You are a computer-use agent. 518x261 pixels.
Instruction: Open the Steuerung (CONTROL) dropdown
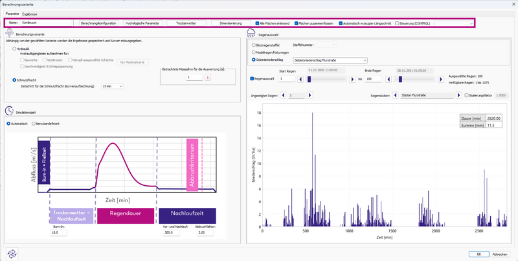tap(455, 23)
